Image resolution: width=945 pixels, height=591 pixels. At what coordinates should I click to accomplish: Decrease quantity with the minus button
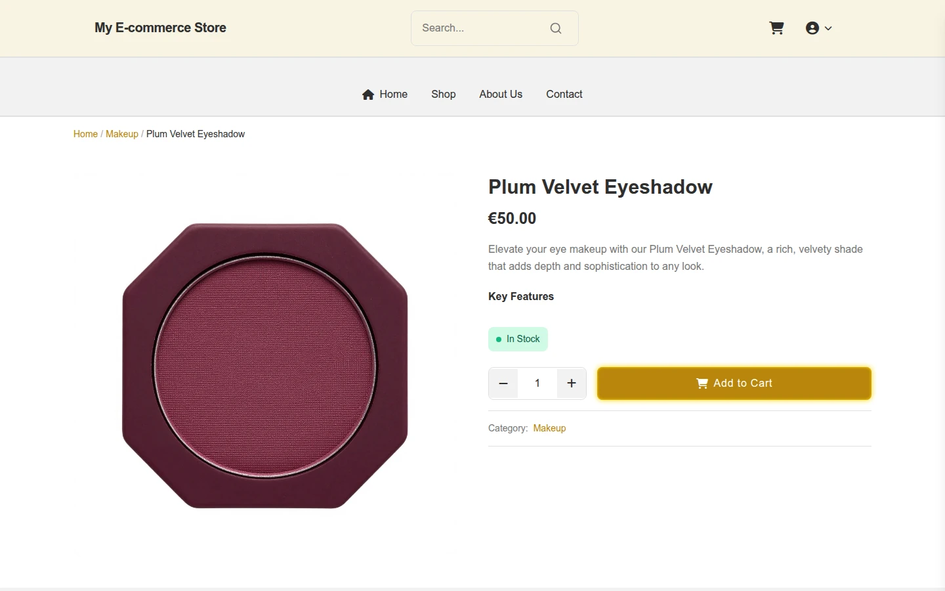click(x=503, y=383)
